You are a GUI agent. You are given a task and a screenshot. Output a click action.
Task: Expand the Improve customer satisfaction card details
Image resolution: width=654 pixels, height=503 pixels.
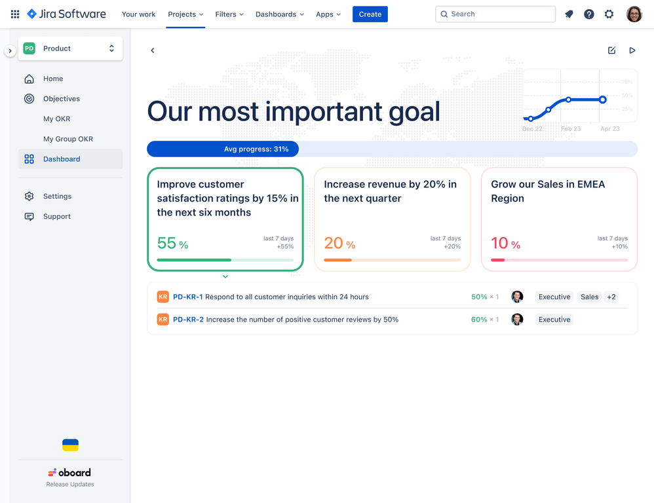tap(225, 277)
